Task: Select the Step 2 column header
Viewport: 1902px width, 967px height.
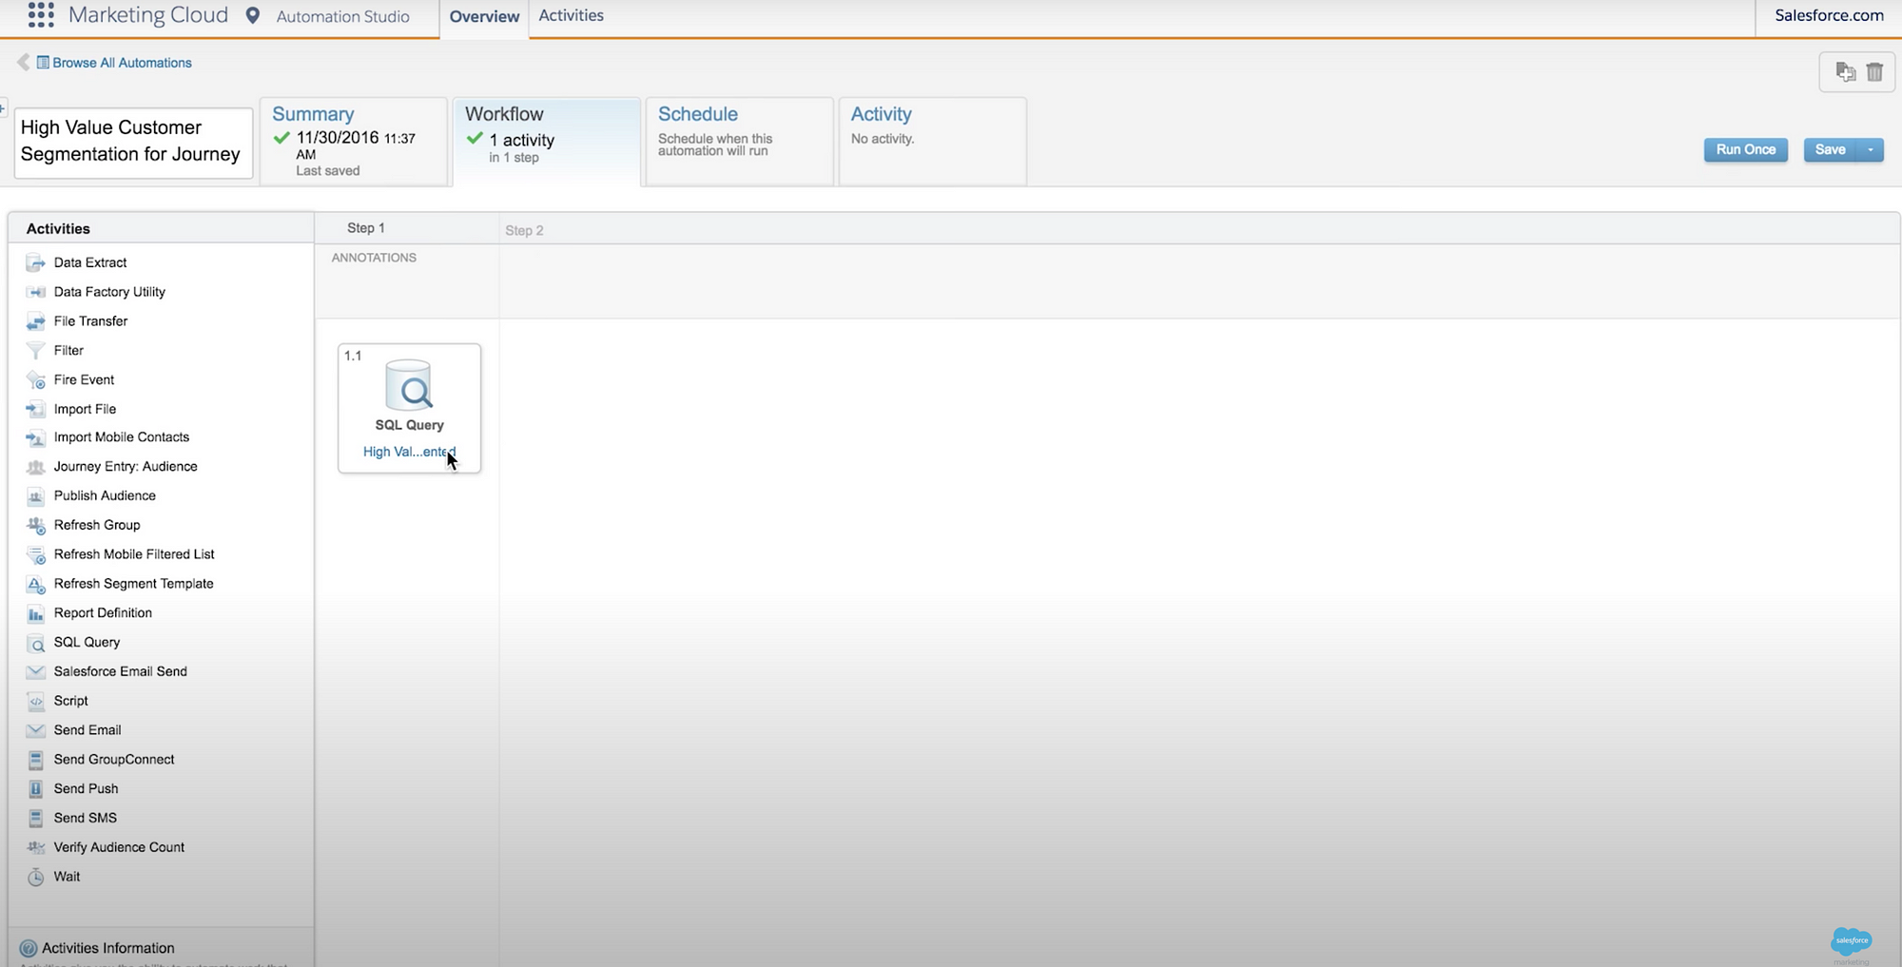Action: coord(524,230)
